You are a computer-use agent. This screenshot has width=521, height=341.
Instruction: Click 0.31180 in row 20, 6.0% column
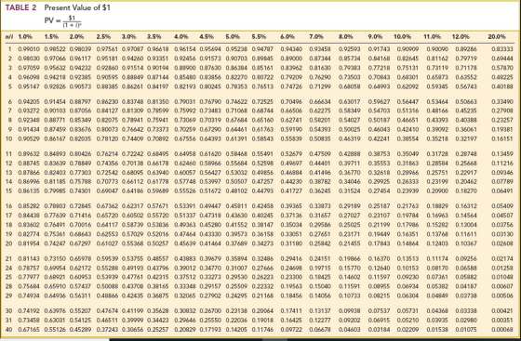tap(291, 243)
